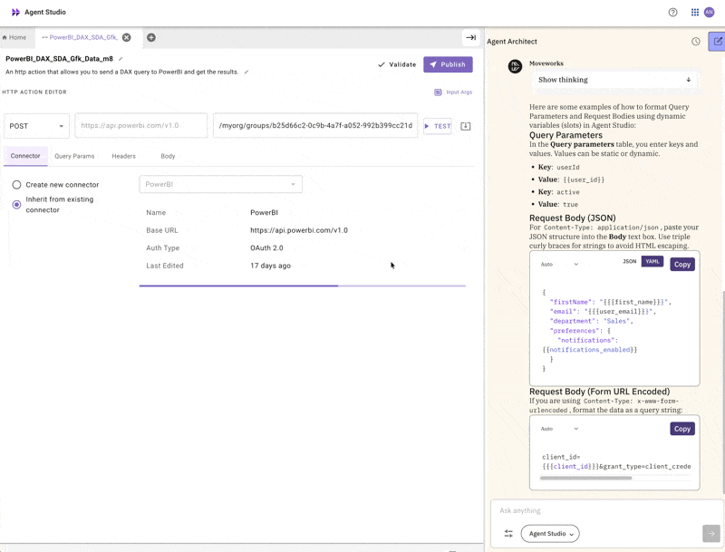Screen dimensions: 725x552
Task: Open the help question mark icon
Action: 672,13
